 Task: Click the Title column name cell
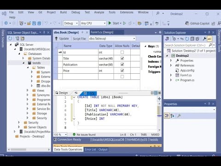click(80, 59)
